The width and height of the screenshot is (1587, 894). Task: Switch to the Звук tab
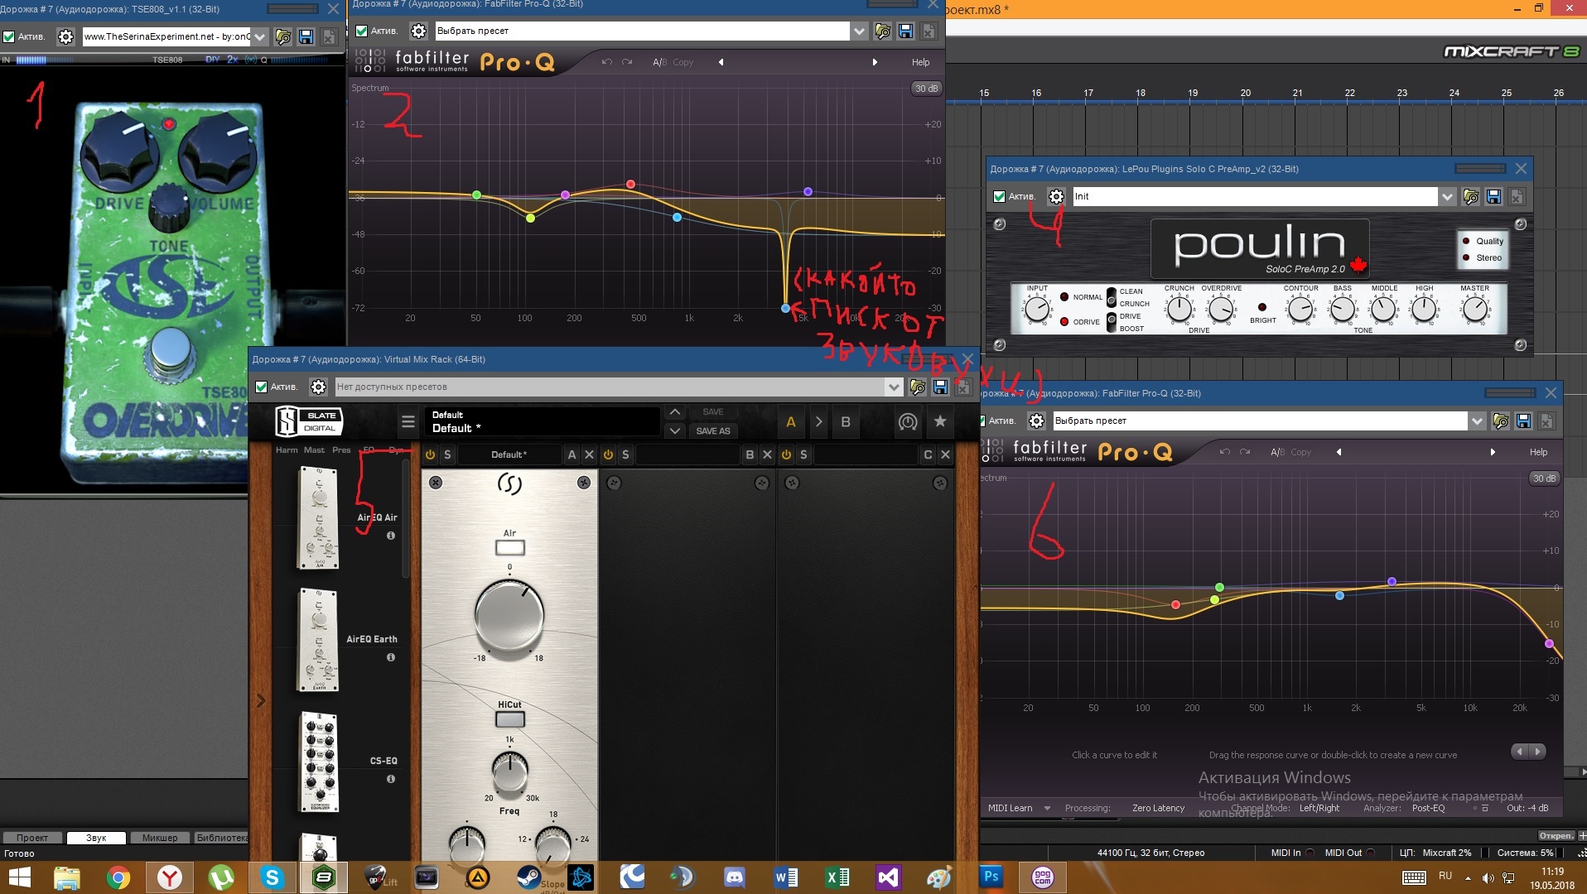click(96, 838)
